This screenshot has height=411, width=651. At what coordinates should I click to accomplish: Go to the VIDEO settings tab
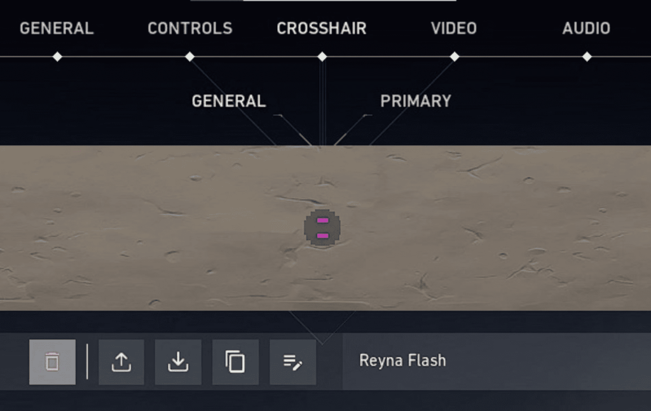454,29
